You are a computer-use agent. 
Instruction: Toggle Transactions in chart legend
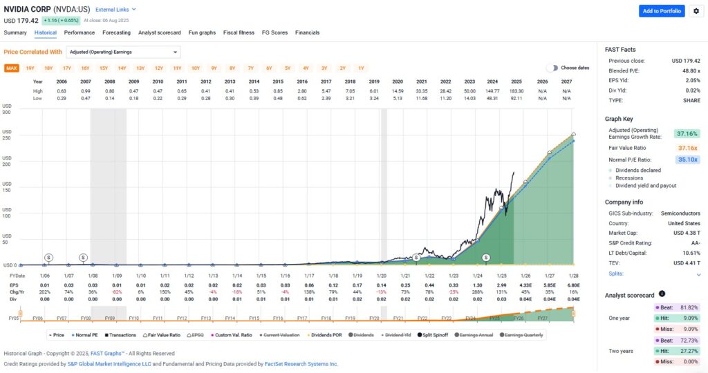tap(120, 335)
